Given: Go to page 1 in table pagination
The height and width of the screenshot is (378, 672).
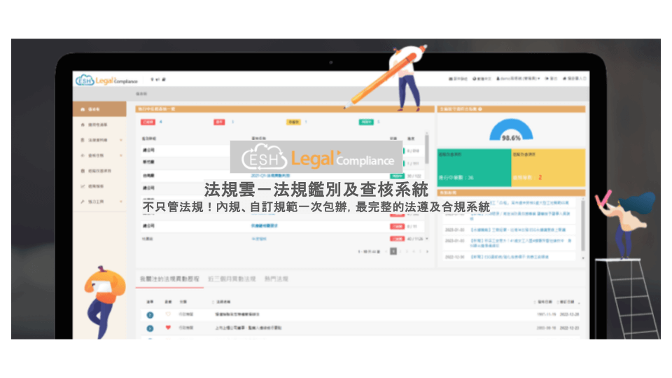Looking at the screenshot, I should coord(393,251).
